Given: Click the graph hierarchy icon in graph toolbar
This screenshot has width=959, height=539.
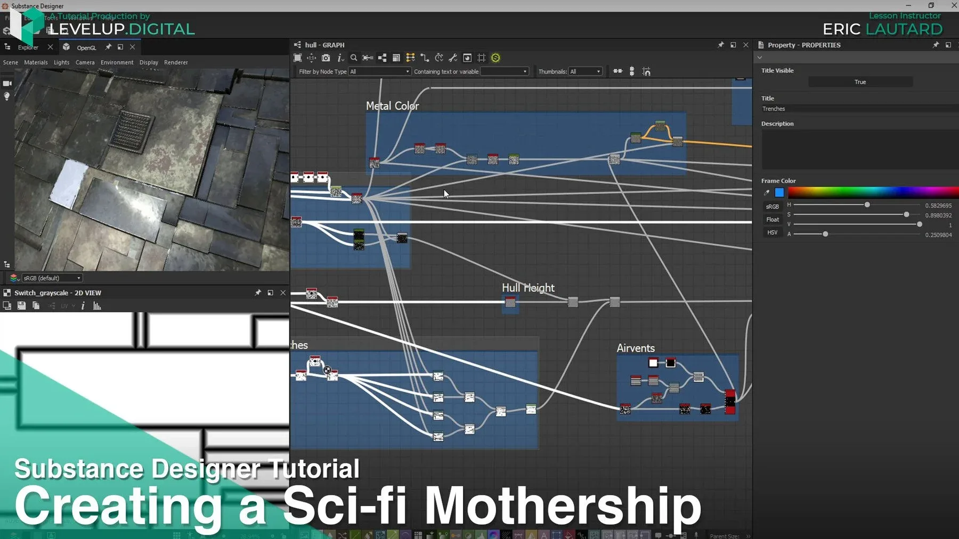Looking at the screenshot, I should coord(383,58).
